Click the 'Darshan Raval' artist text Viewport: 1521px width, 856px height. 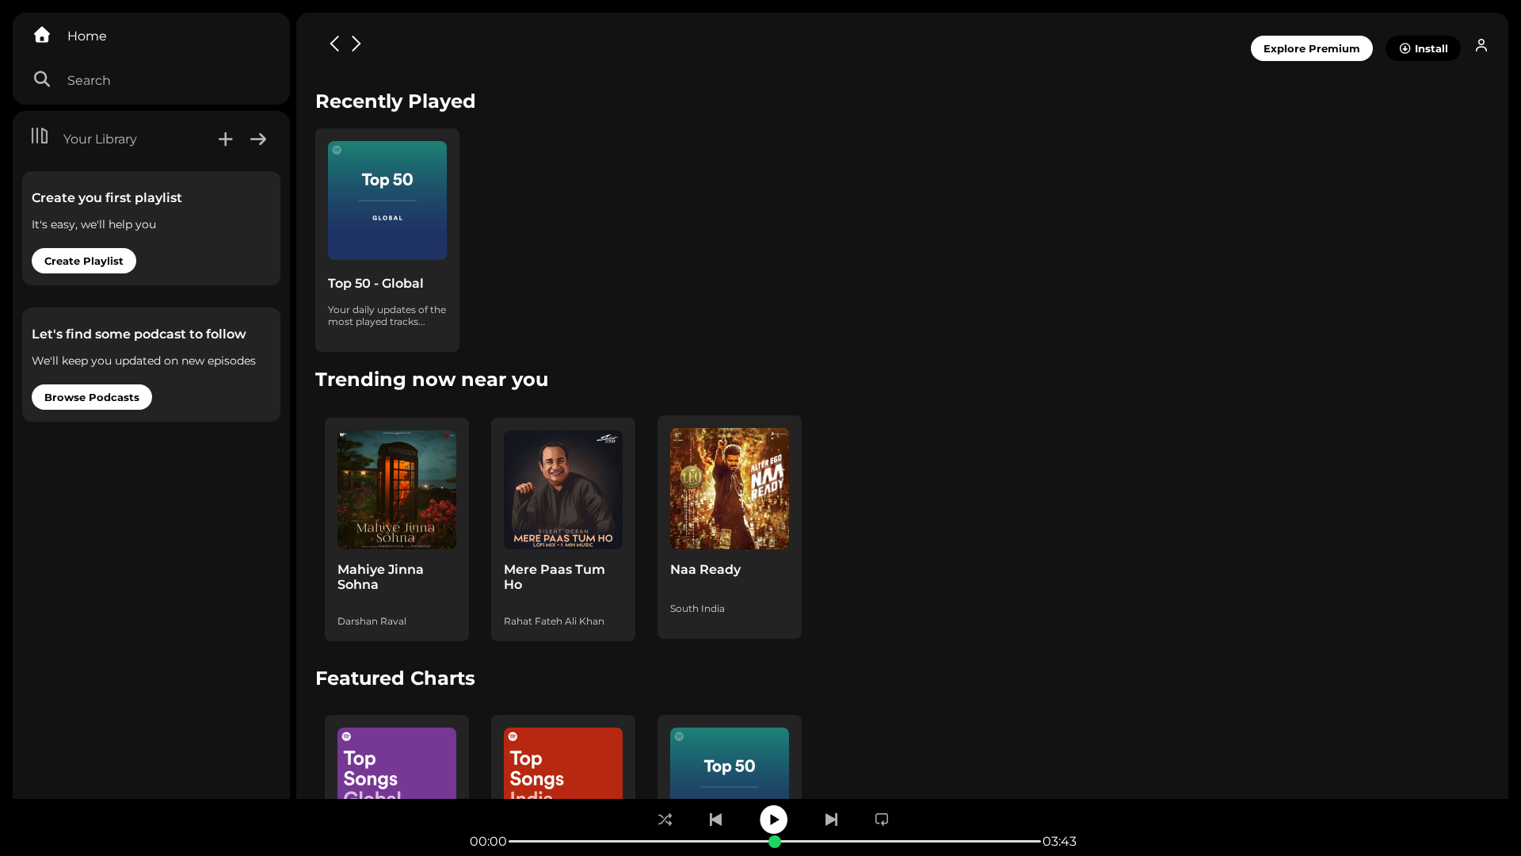pos(372,621)
